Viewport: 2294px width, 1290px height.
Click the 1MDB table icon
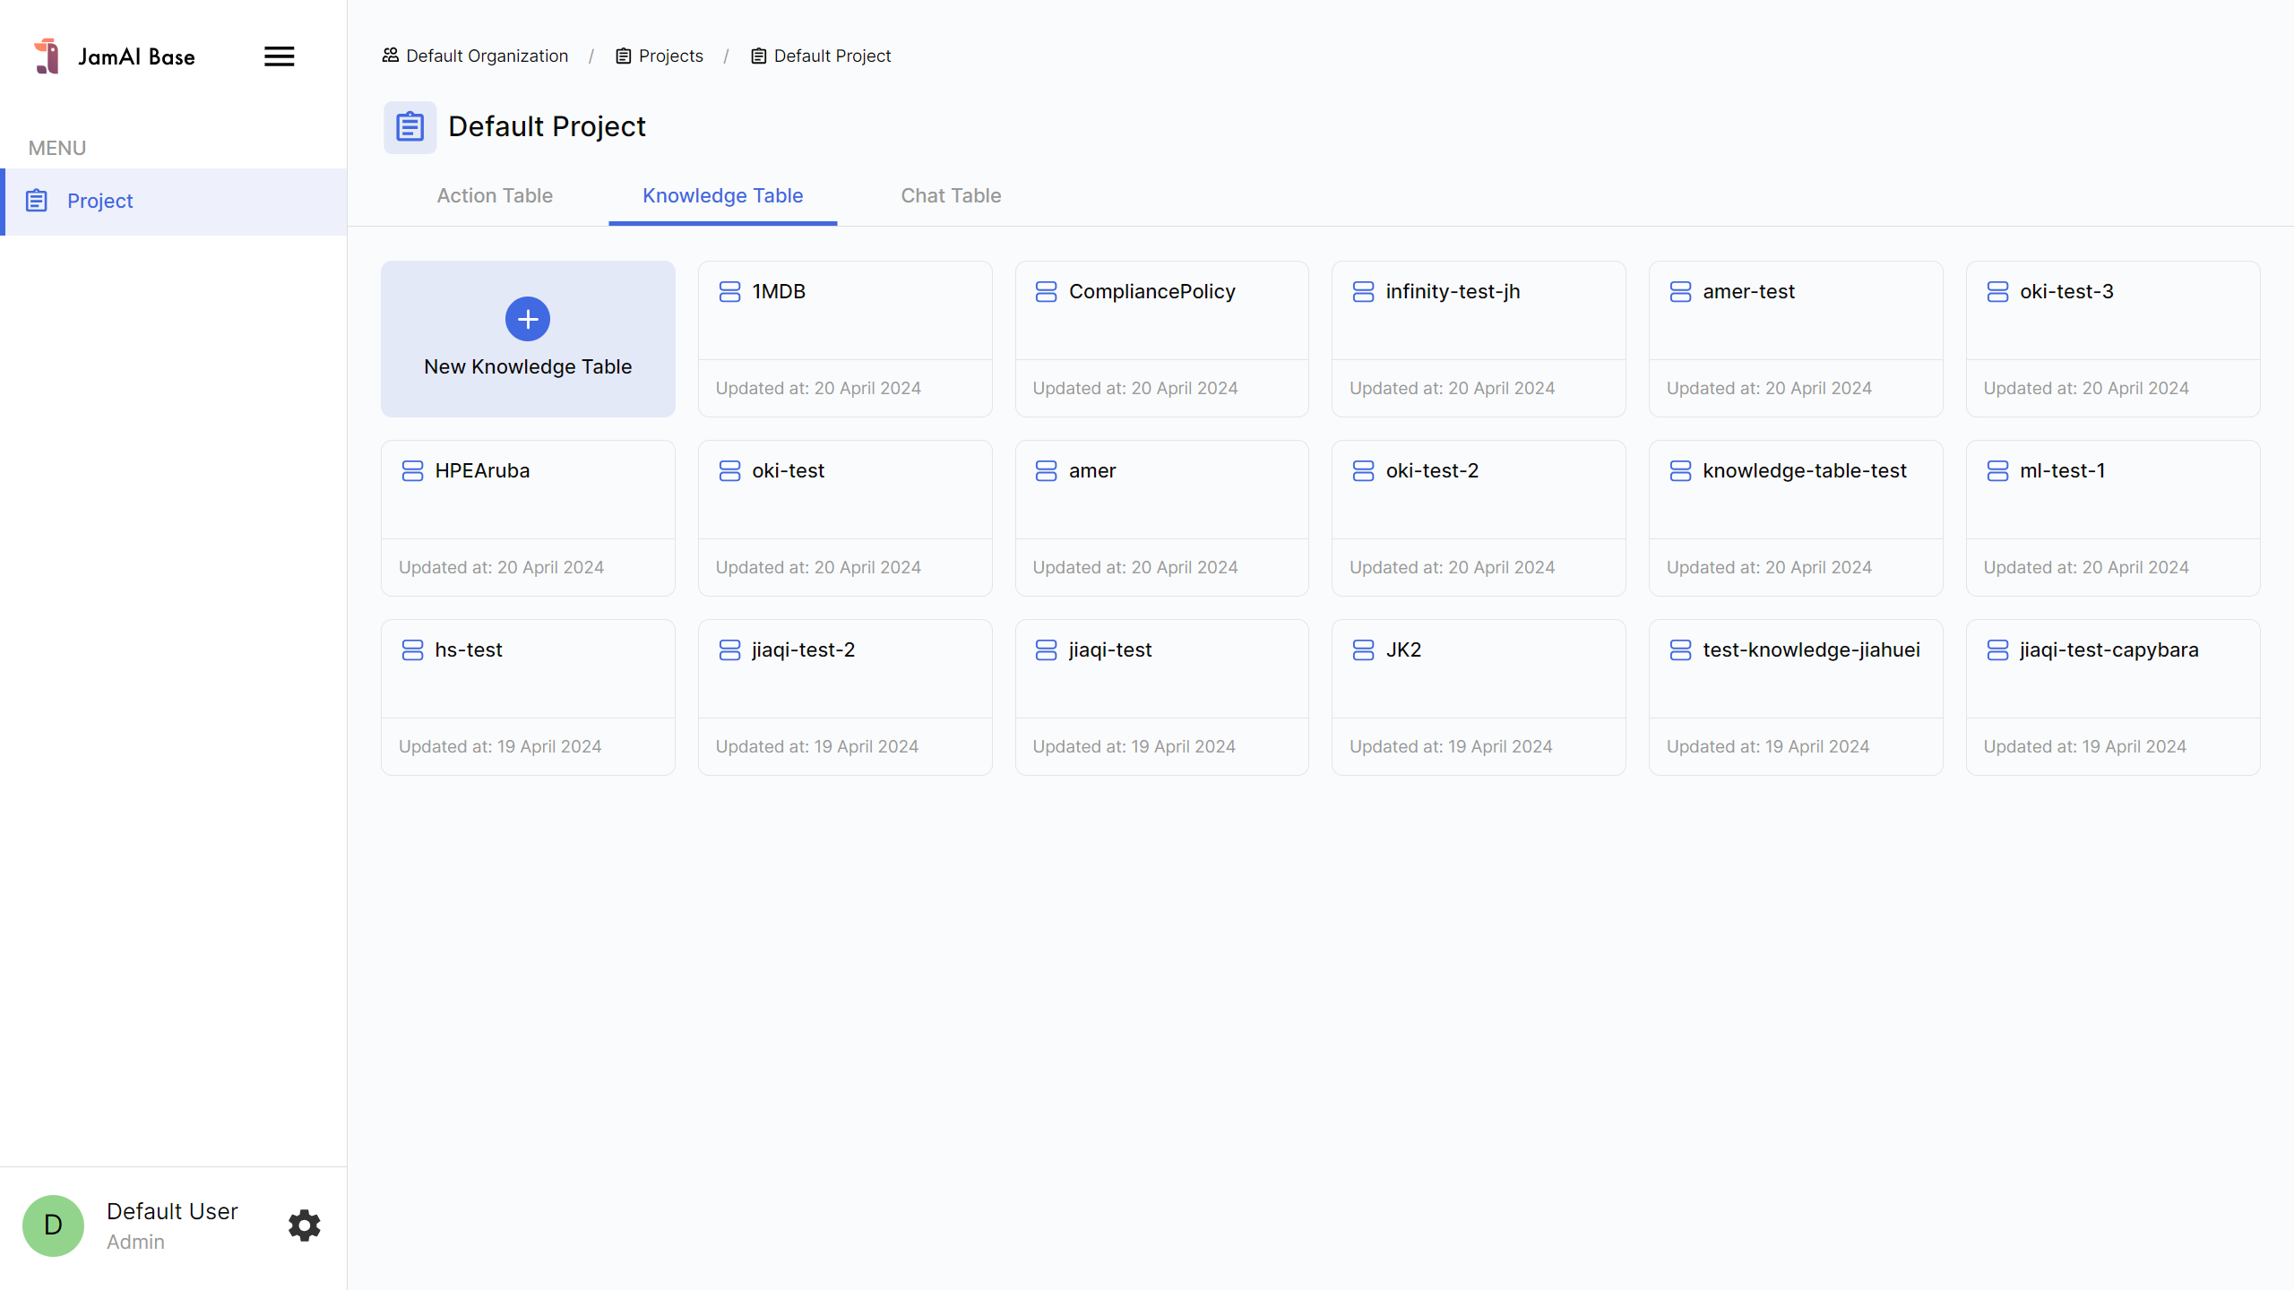point(729,292)
